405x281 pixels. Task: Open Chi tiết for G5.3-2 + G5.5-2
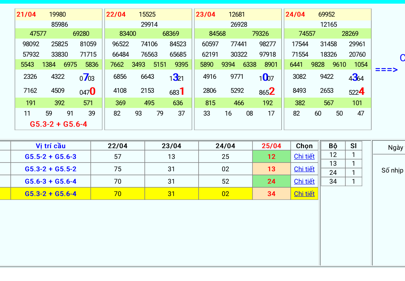click(x=304, y=169)
